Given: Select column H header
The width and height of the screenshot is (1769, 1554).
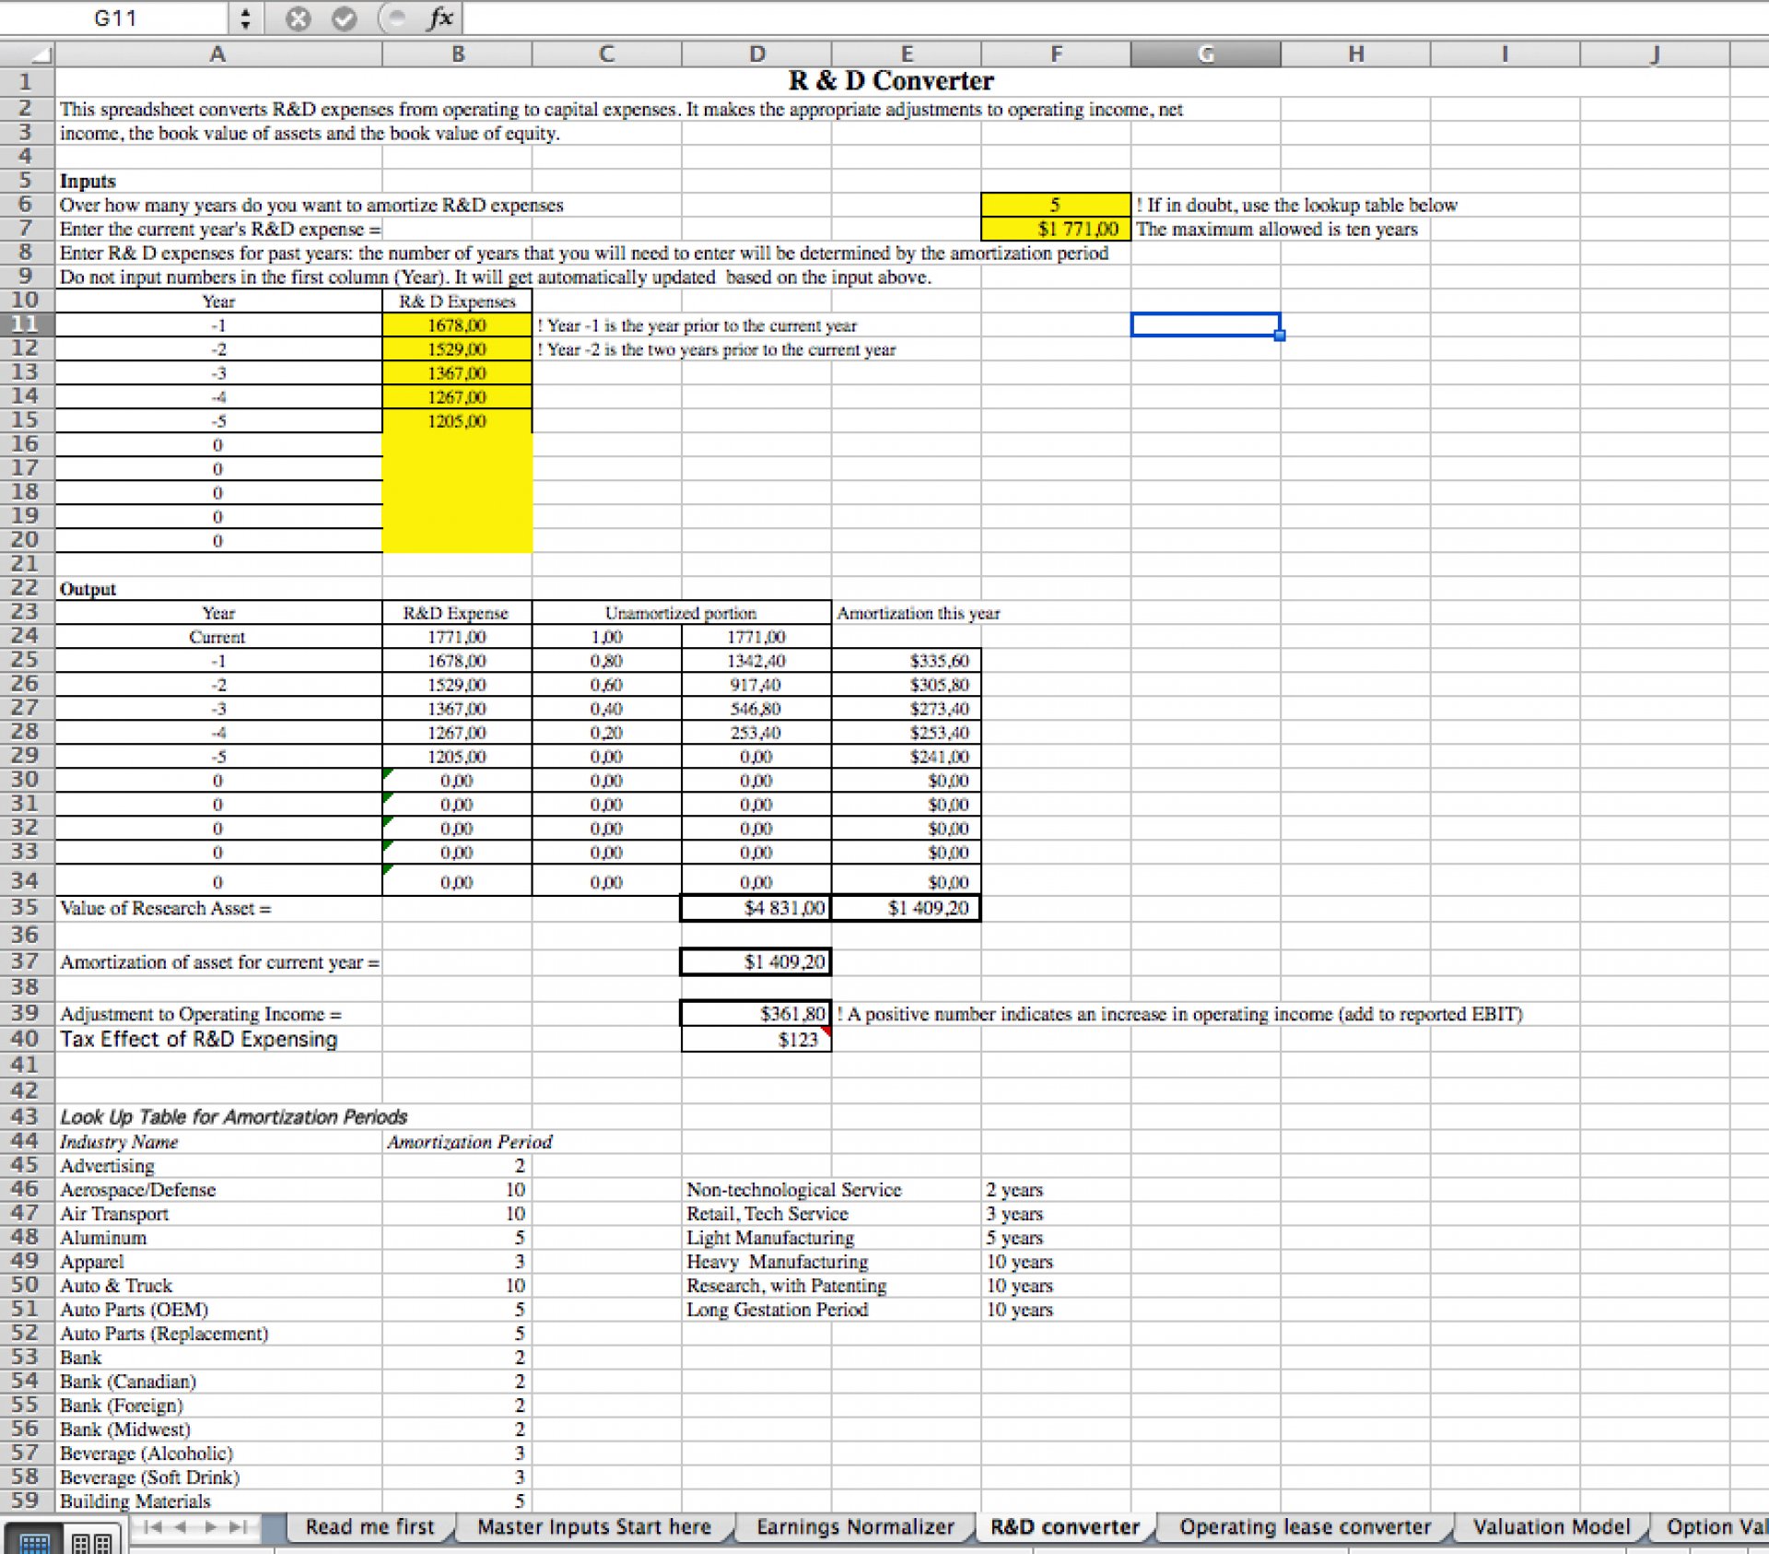Looking at the screenshot, I should pos(1355,54).
